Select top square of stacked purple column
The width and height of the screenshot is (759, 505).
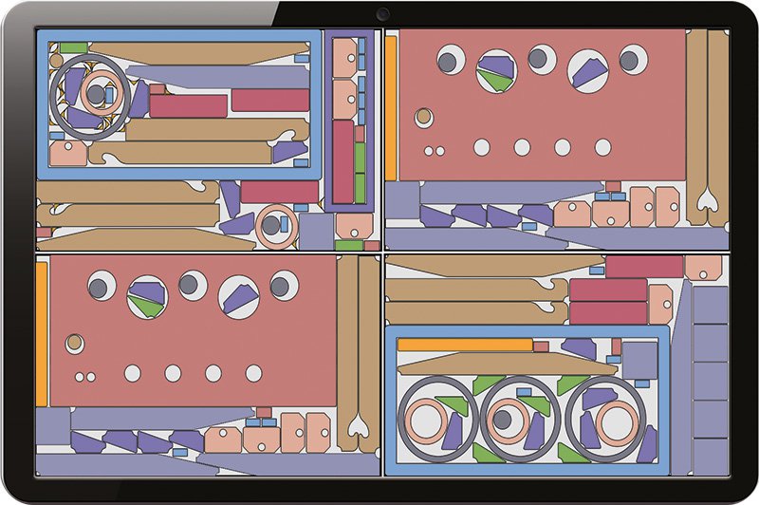click(x=709, y=304)
